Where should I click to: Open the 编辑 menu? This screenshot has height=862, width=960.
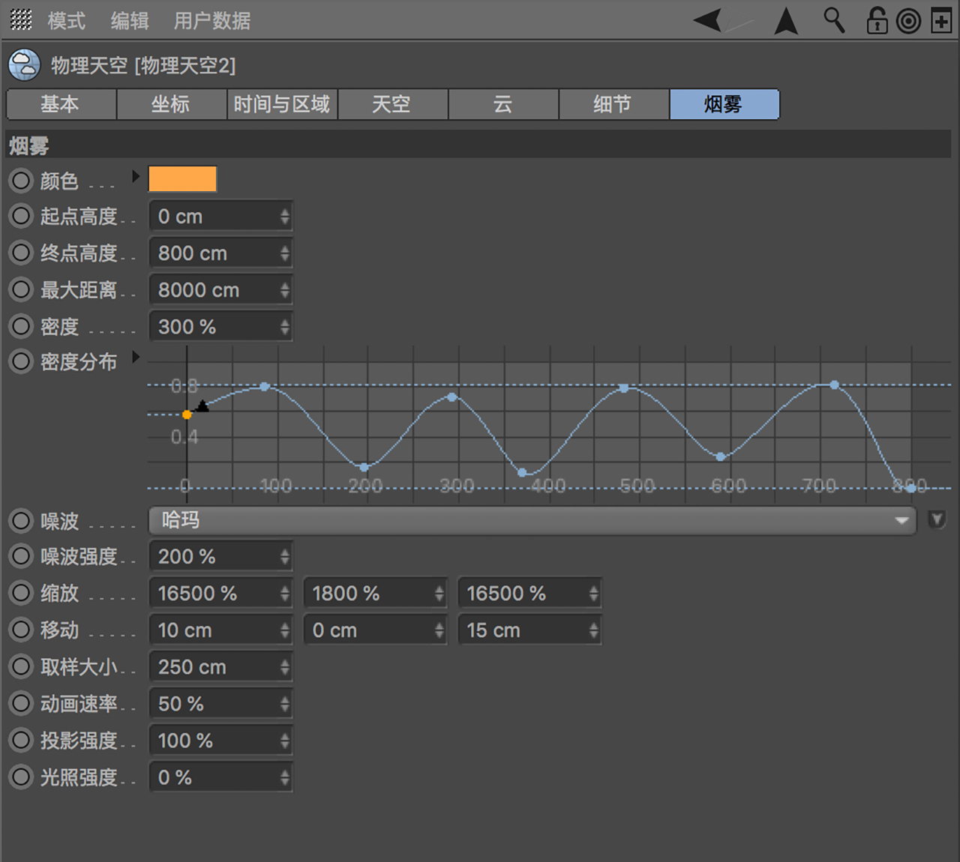click(130, 21)
